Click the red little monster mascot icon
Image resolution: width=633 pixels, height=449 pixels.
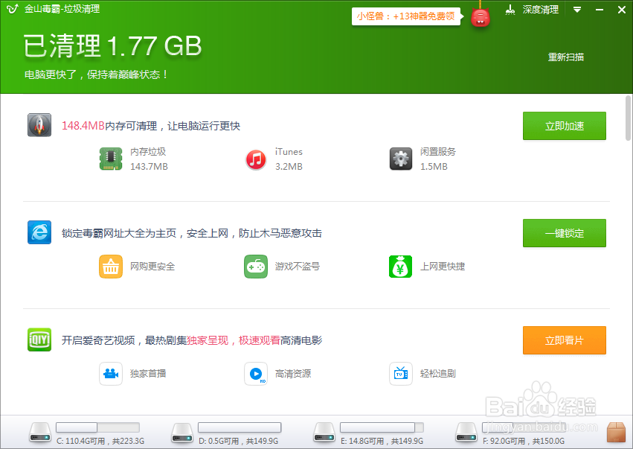tap(480, 17)
